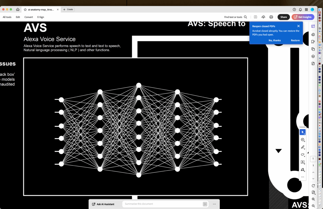The height and width of the screenshot is (209, 323).
Task: Show more quick tools
Action: tap(302, 177)
